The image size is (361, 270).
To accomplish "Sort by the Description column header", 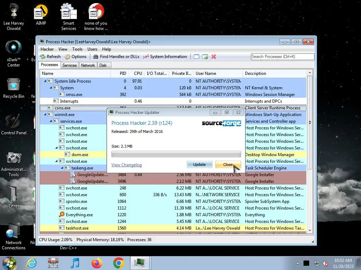I will coord(275,73).
